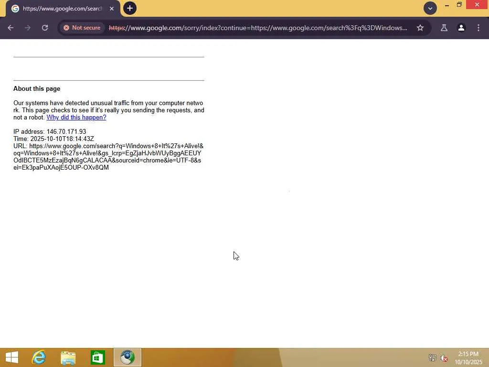This screenshot has width=489, height=367.
Task: Click the forward navigation arrow
Action: [x=28, y=28]
